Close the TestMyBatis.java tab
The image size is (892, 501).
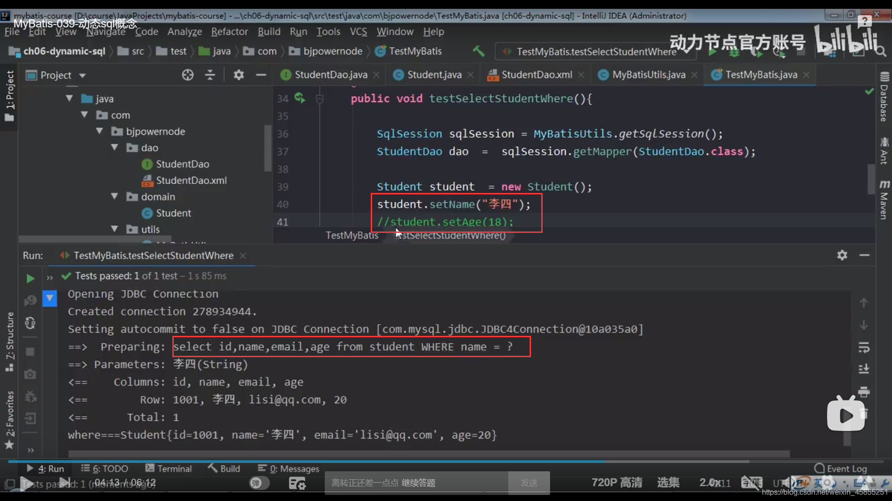(807, 75)
